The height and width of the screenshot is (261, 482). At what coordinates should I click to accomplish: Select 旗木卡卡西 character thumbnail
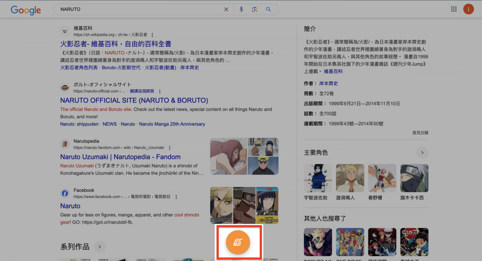[x=415, y=178]
